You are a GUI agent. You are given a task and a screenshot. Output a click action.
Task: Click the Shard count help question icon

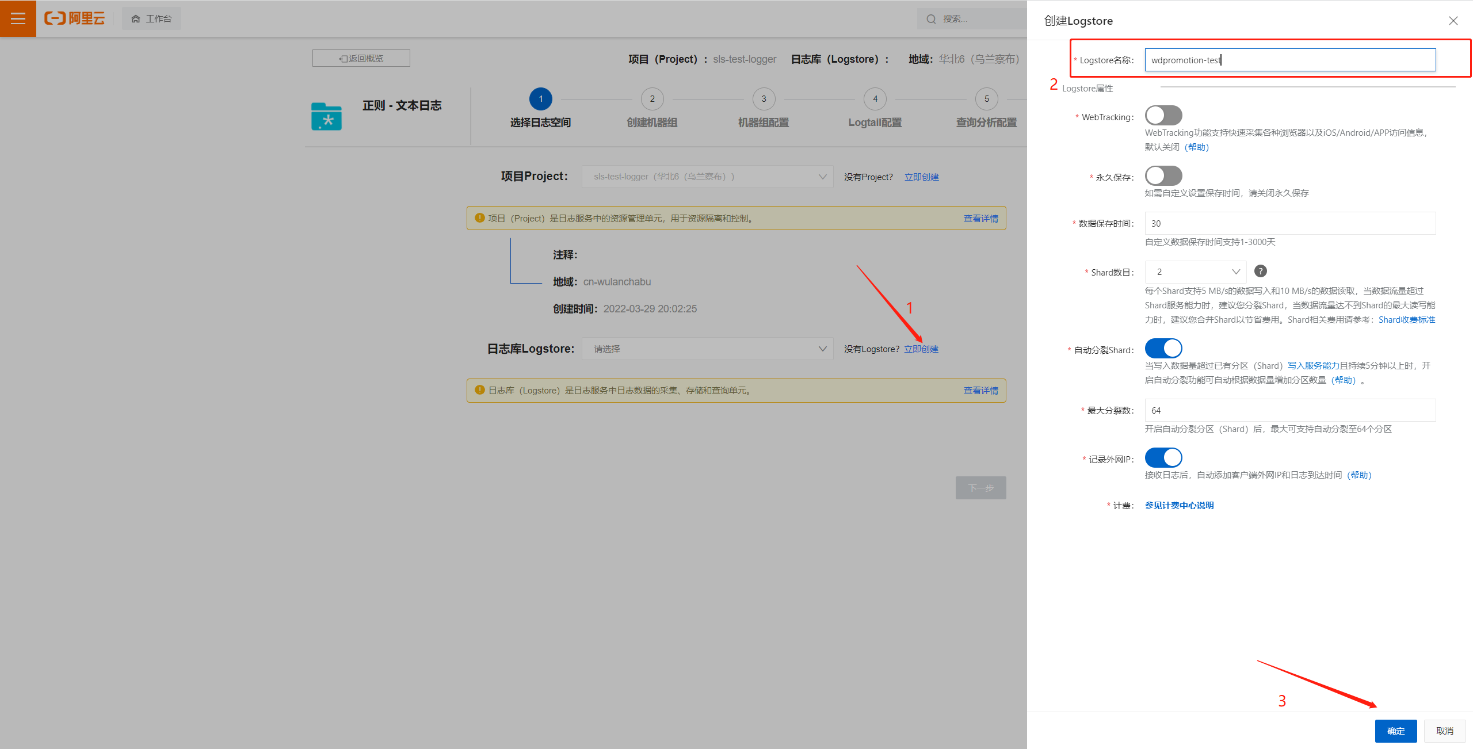(1260, 271)
